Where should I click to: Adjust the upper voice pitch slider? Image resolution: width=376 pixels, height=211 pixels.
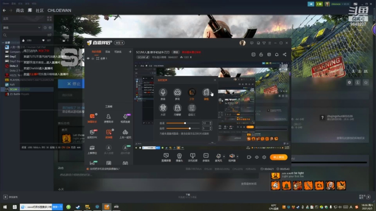click(183, 123)
